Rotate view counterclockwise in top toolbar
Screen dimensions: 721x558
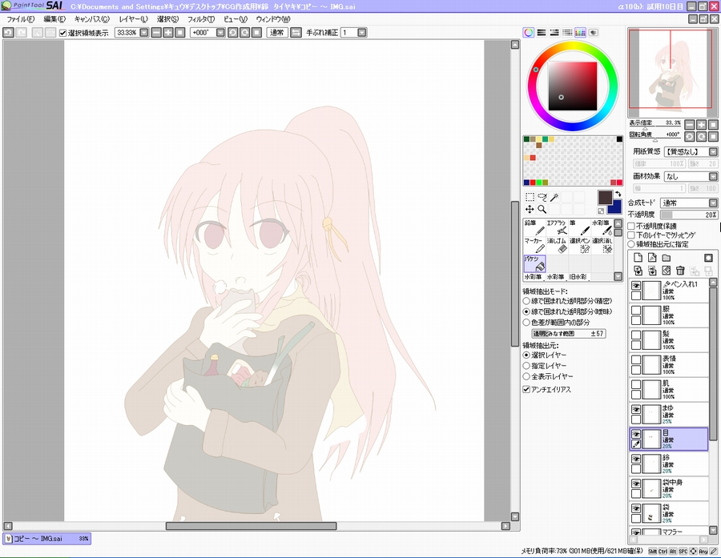coord(233,32)
